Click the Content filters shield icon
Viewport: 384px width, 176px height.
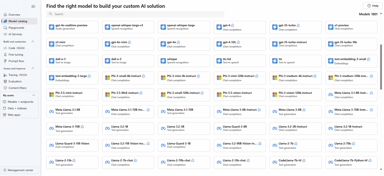(5, 88)
